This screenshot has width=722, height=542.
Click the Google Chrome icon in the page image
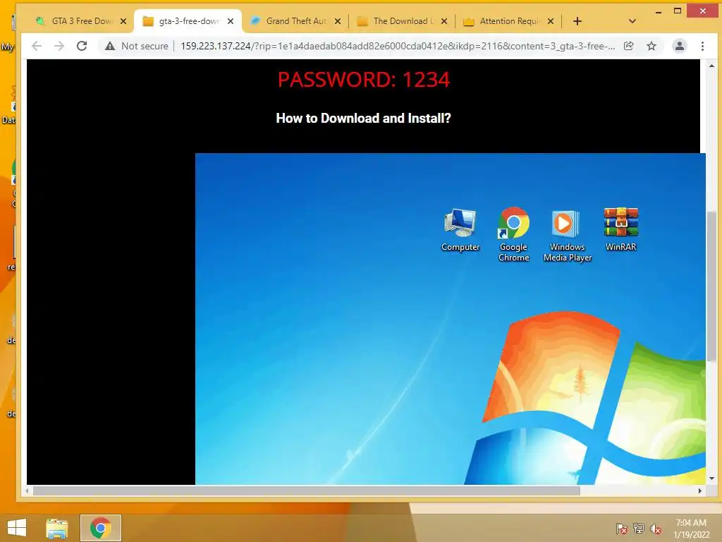click(x=513, y=234)
